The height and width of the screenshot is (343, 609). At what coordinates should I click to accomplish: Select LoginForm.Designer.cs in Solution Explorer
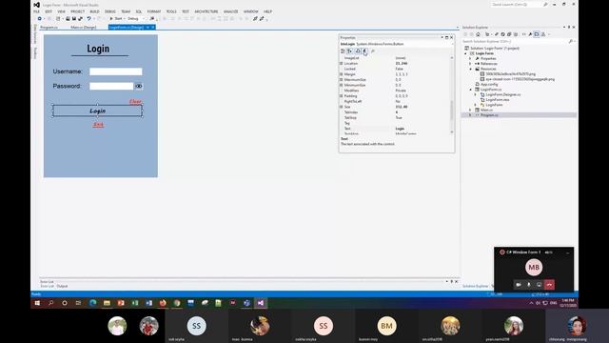(503, 94)
